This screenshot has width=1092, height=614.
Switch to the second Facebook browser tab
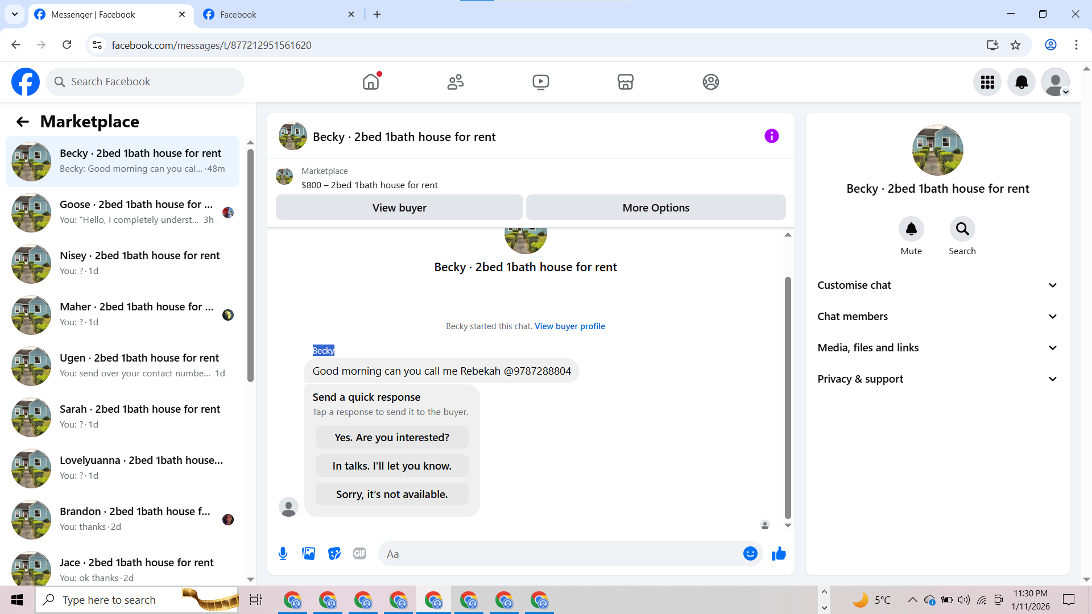279,15
